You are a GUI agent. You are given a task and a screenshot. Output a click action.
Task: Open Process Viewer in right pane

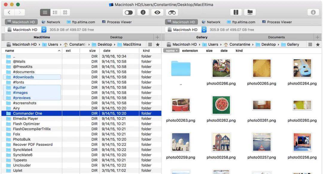pyautogui.click(x=277, y=22)
